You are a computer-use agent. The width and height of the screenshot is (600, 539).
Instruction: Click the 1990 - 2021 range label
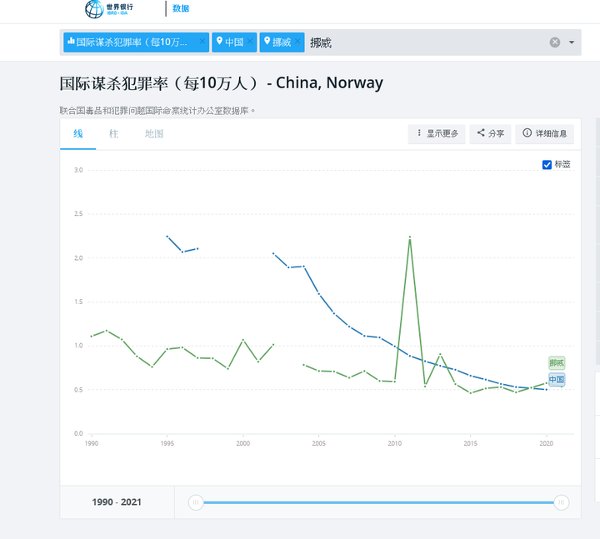pos(117,502)
